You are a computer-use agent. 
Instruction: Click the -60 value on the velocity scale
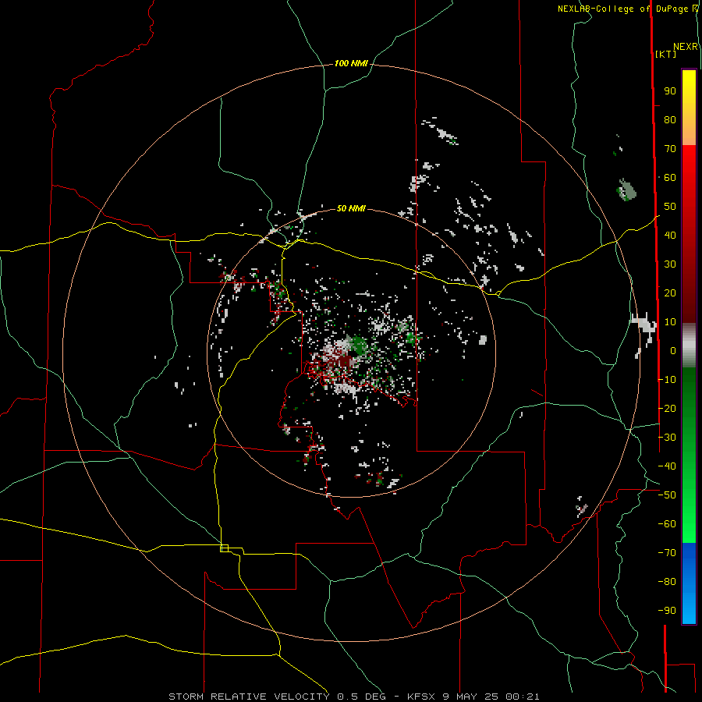click(x=667, y=524)
